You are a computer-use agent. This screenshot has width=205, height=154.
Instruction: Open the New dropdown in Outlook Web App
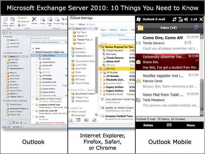(104, 30)
